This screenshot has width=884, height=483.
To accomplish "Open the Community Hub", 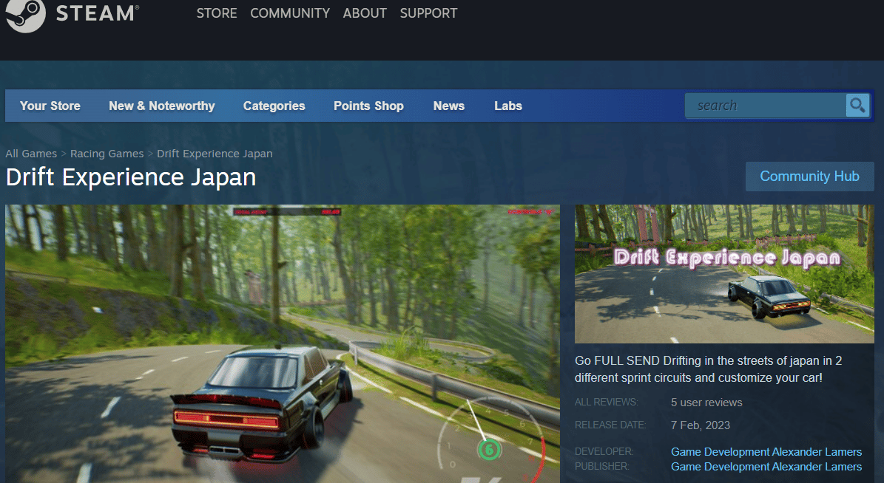I will pyautogui.click(x=809, y=176).
